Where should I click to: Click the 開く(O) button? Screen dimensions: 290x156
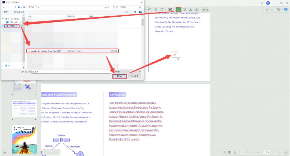click(120, 76)
